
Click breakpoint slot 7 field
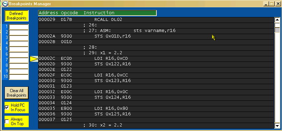coord(19,60)
